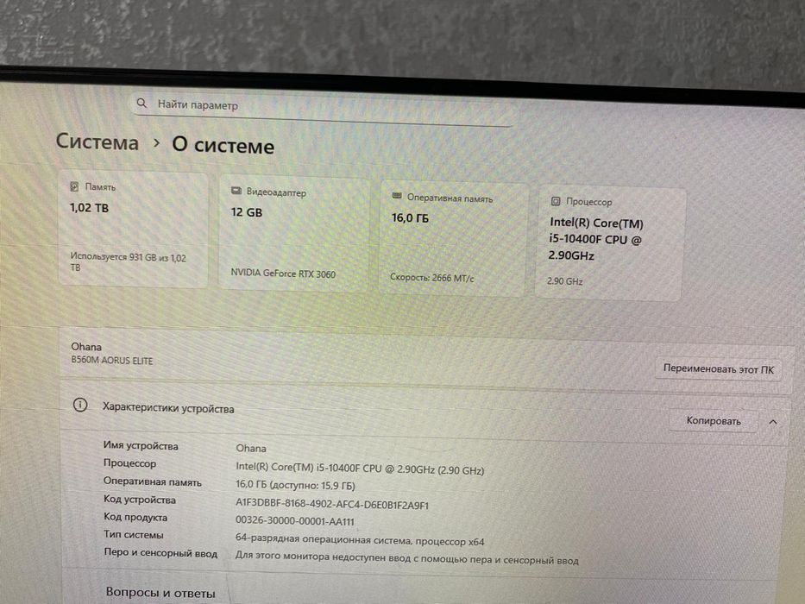Click the Вопросы и ответы section
The height and width of the screenshot is (604, 805).
pyautogui.click(x=160, y=594)
